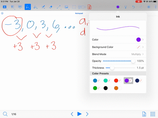
Task: Select the free text tool
Action: [12, 7]
